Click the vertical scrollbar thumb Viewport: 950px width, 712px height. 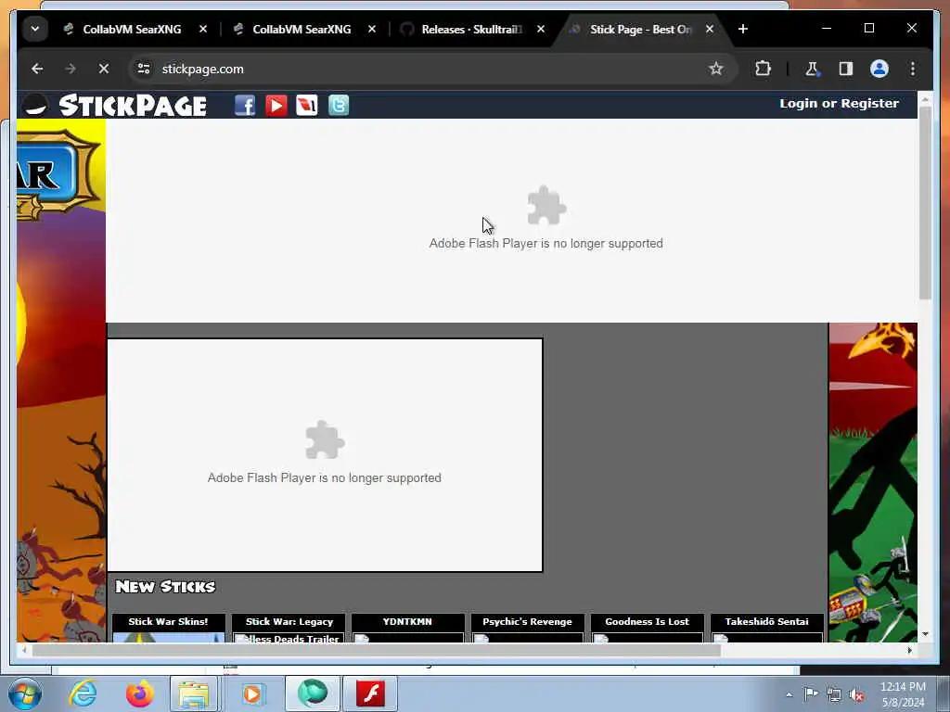click(925, 203)
